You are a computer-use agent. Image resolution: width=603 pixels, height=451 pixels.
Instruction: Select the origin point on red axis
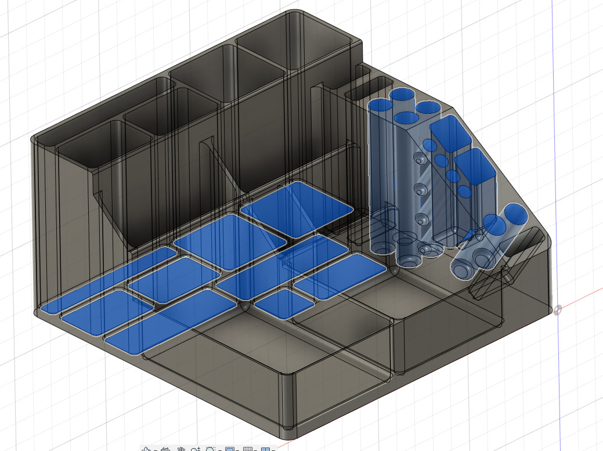558,309
